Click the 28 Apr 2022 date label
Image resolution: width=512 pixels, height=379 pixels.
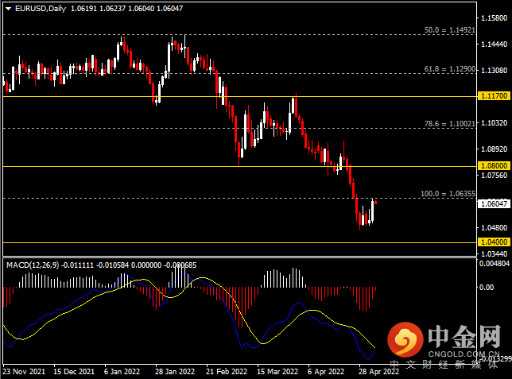click(378, 372)
